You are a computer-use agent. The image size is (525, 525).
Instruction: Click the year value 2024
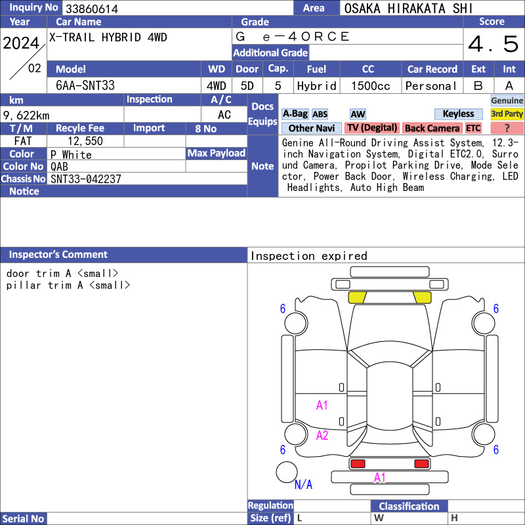(x=21, y=43)
